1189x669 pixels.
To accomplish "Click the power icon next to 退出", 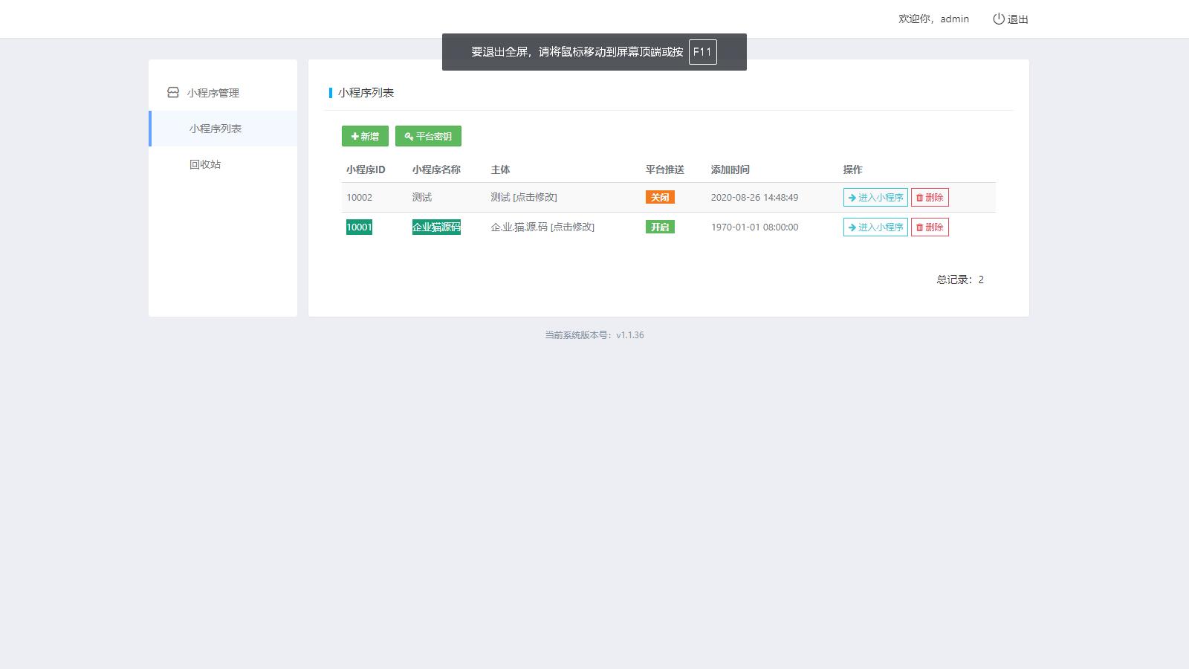I will click(x=998, y=19).
